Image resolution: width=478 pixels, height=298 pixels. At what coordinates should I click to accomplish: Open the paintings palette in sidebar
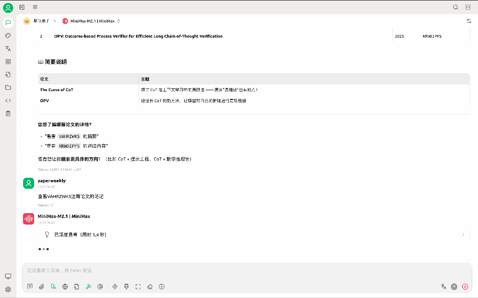point(8,36)
